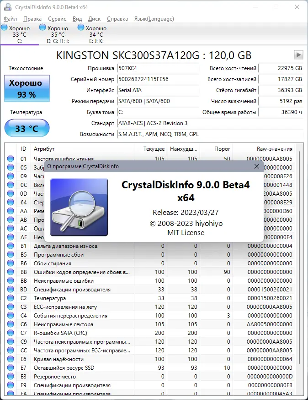Click the status orb for attribute C4
The height and width of the screenshot is (400, 308).
point(11,316)
